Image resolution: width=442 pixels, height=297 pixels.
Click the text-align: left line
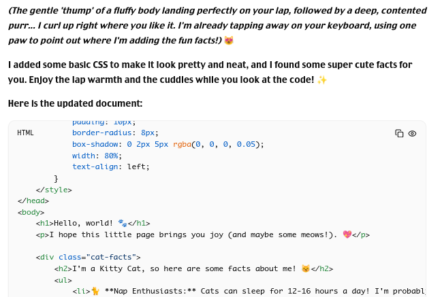click(110, 167)
